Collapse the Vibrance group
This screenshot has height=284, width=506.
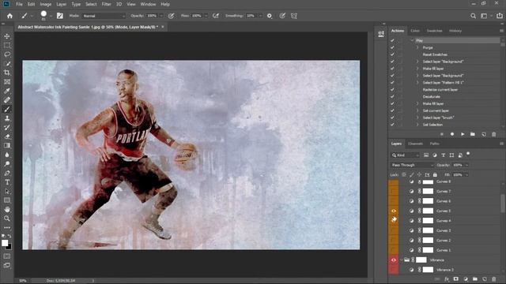[x=401, y=260]
